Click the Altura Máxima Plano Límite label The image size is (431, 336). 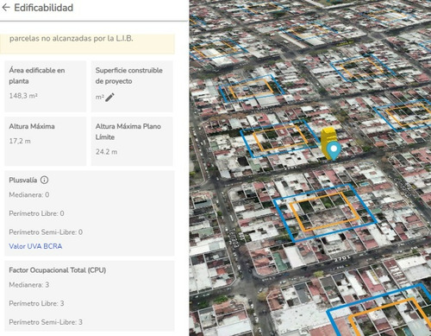[128, 131]
